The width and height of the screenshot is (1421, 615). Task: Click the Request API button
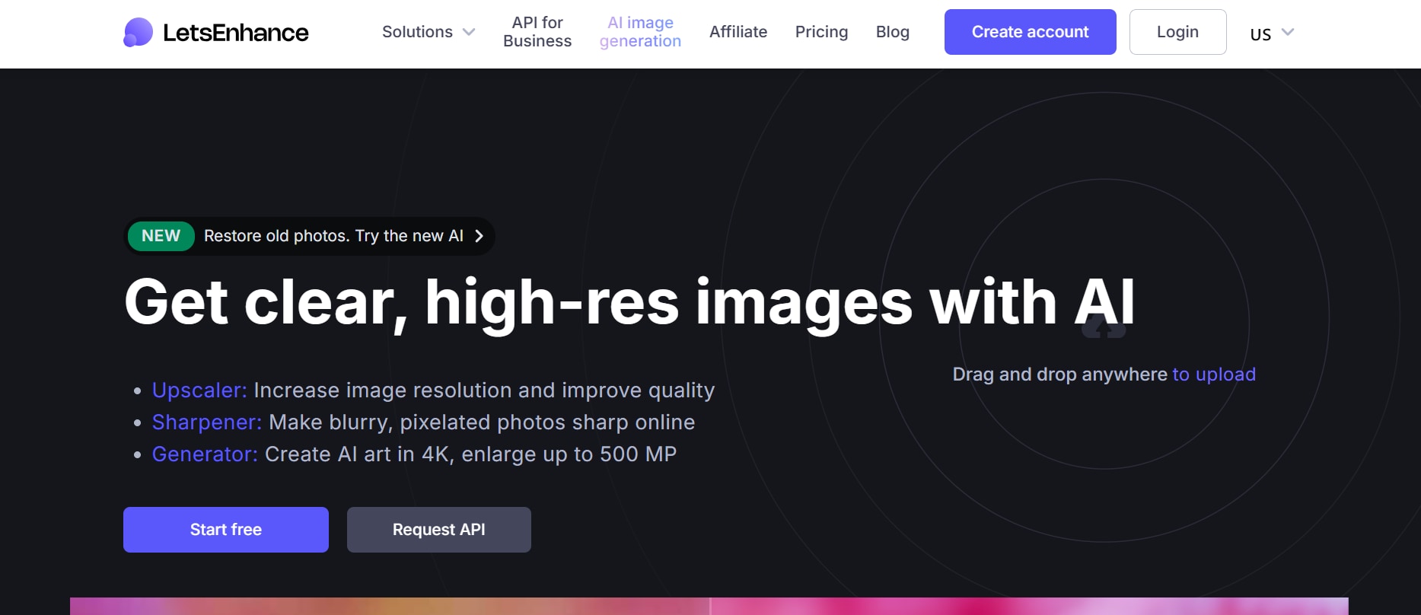439,530
